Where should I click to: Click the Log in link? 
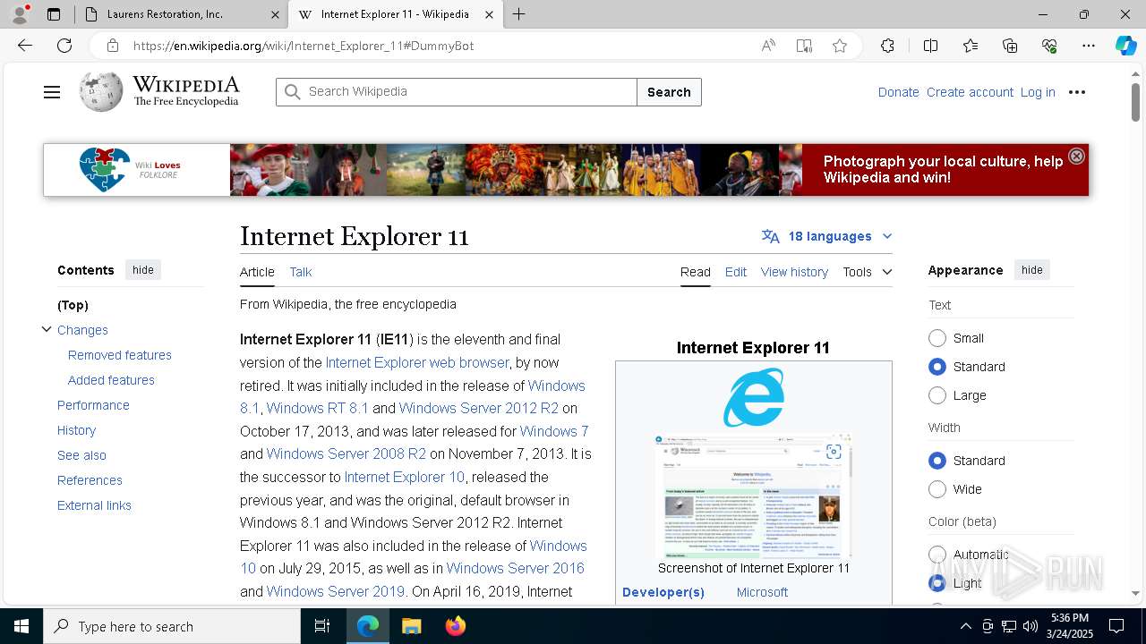[1038, 92]
